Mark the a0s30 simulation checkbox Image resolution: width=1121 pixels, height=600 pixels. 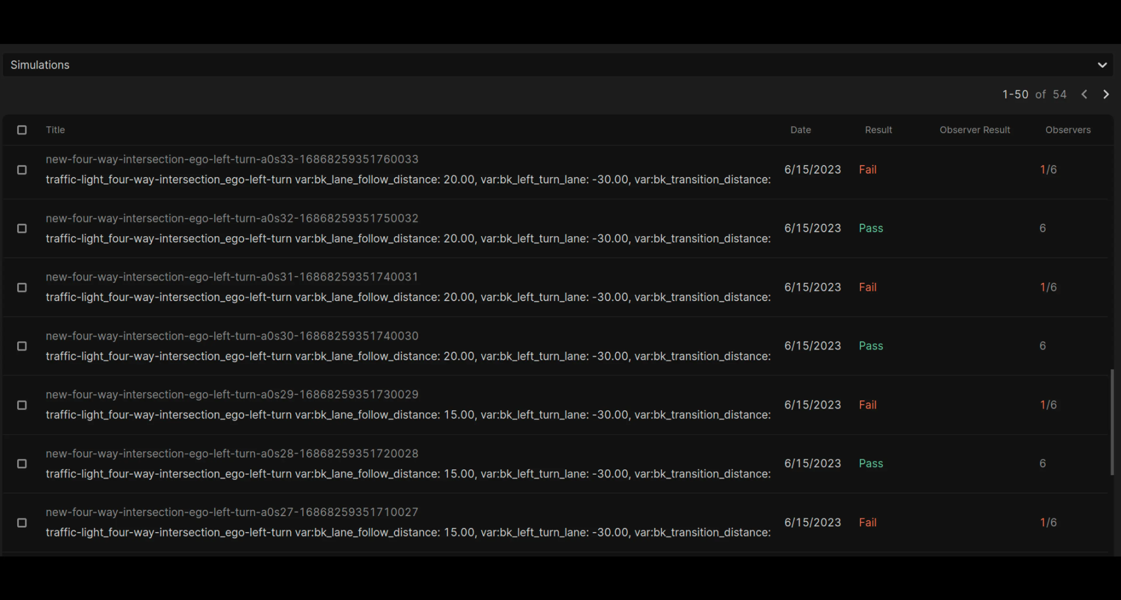[22, 346]
